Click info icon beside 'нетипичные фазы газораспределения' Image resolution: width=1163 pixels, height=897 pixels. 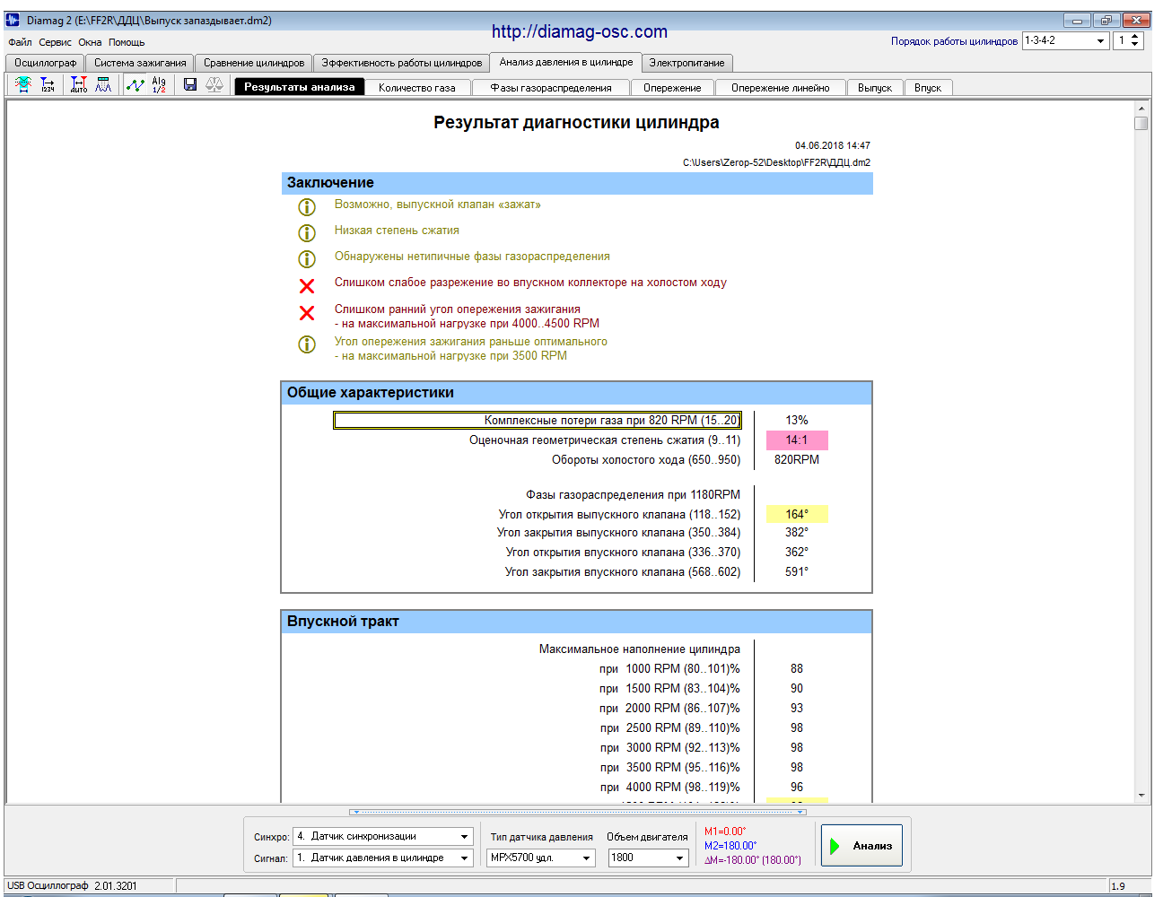(307, 259)
